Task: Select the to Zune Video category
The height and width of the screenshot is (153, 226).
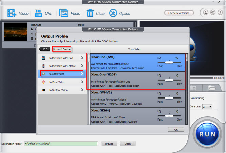Action: [62, 82]
